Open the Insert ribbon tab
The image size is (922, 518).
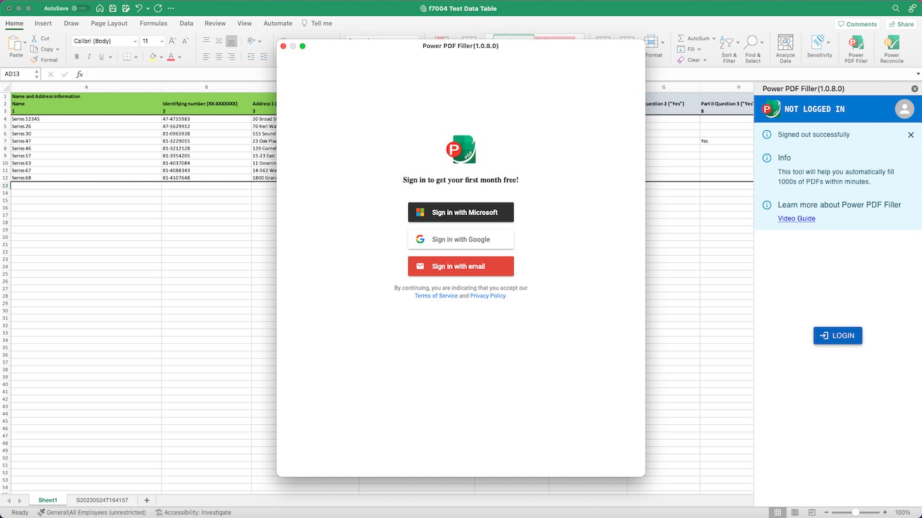[43, 23]
